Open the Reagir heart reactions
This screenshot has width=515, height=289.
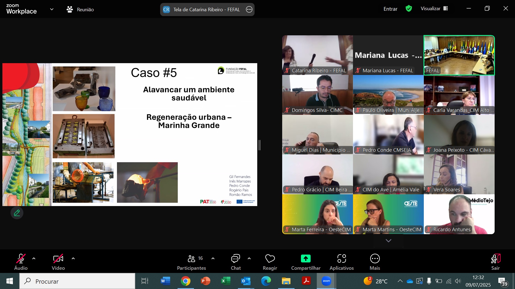click(270, 259)
